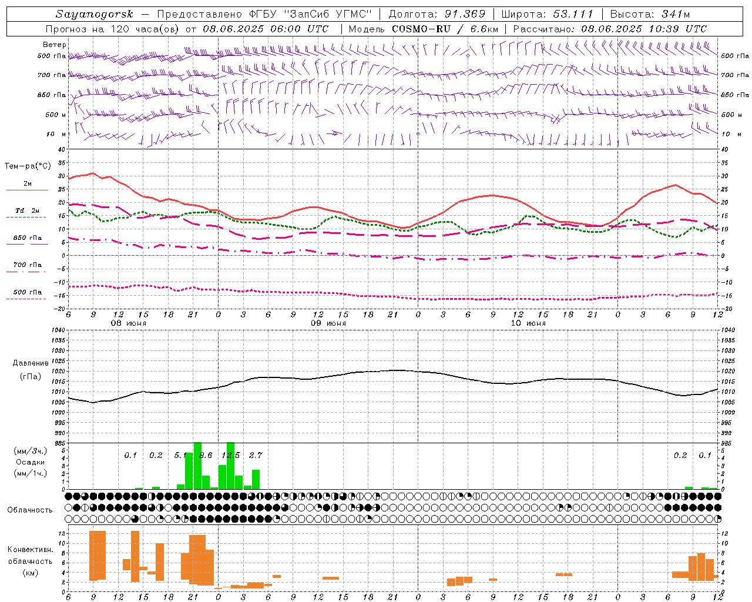Click the (км) convective cloud unit label

pos(30,573)
